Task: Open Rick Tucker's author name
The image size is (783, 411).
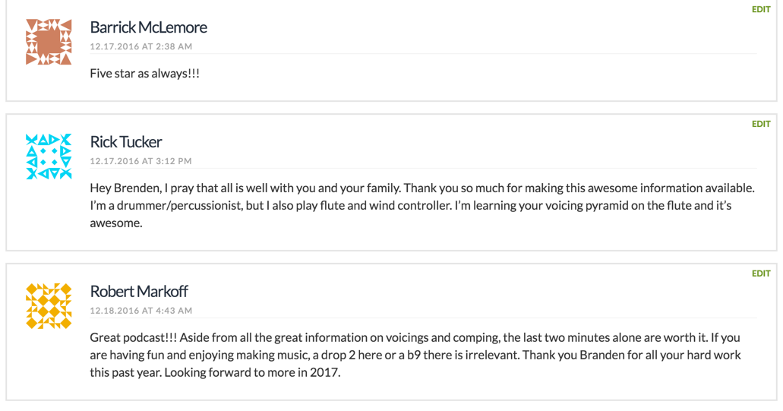Action: click(x=126, y=142)
